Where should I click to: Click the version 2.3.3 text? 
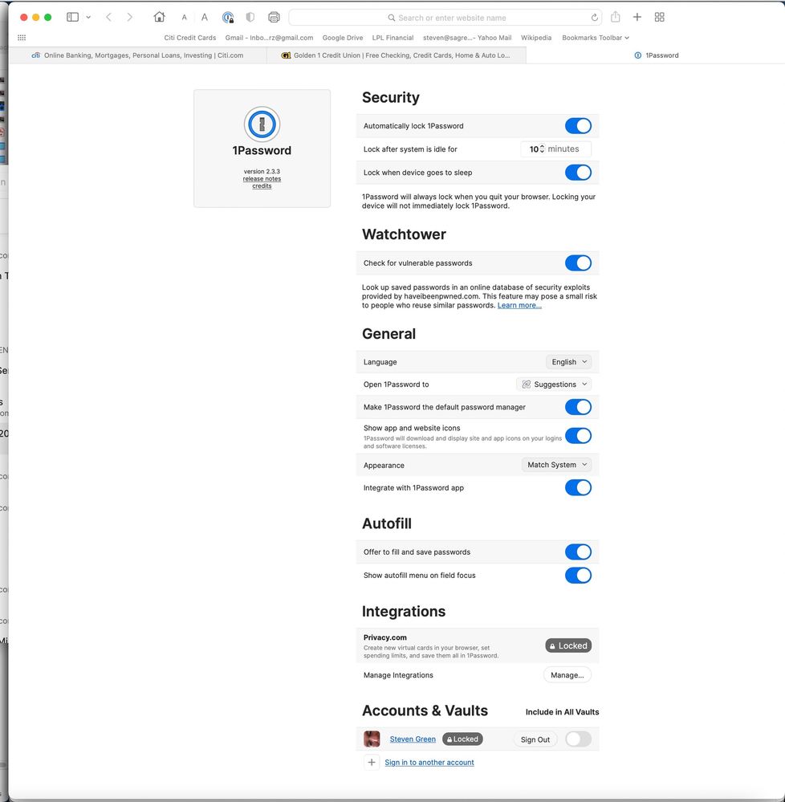tap(262, 171)
